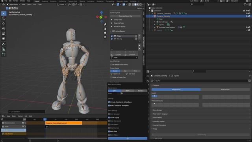Toggle the Waving action checkbox

click(112, 39)
